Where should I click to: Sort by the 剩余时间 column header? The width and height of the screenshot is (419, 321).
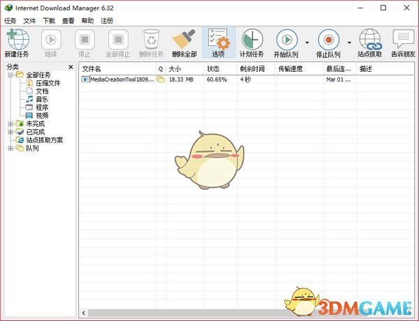pos(256,69)
